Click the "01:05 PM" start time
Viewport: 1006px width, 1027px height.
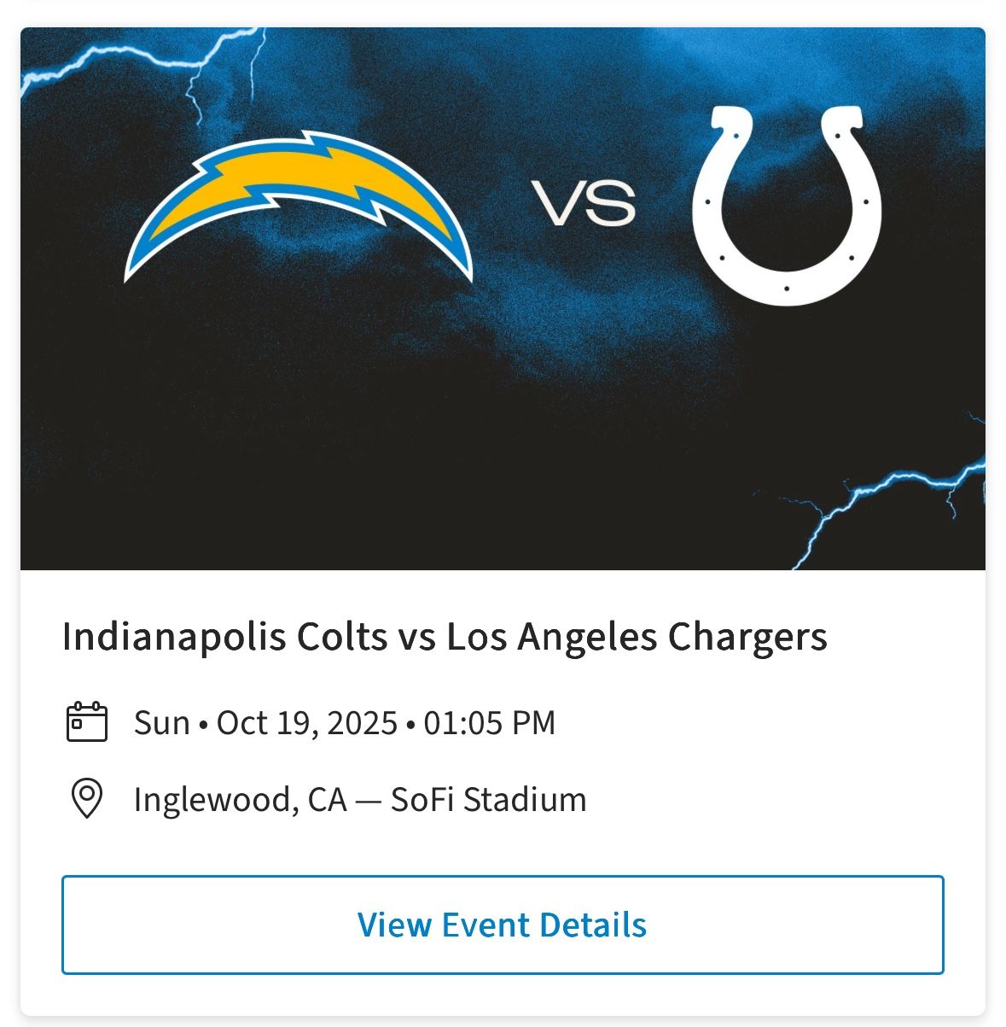point(490,723)
